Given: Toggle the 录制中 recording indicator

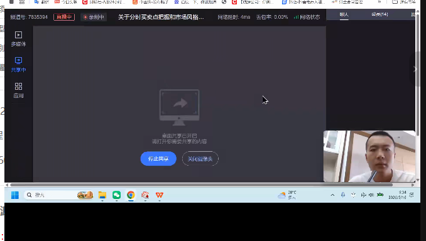Looking at the screenshot, I should coord(94,17).
